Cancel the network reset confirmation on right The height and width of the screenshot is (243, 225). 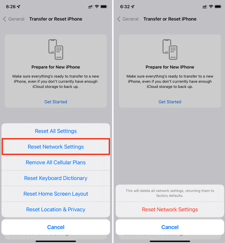(170, 227)
